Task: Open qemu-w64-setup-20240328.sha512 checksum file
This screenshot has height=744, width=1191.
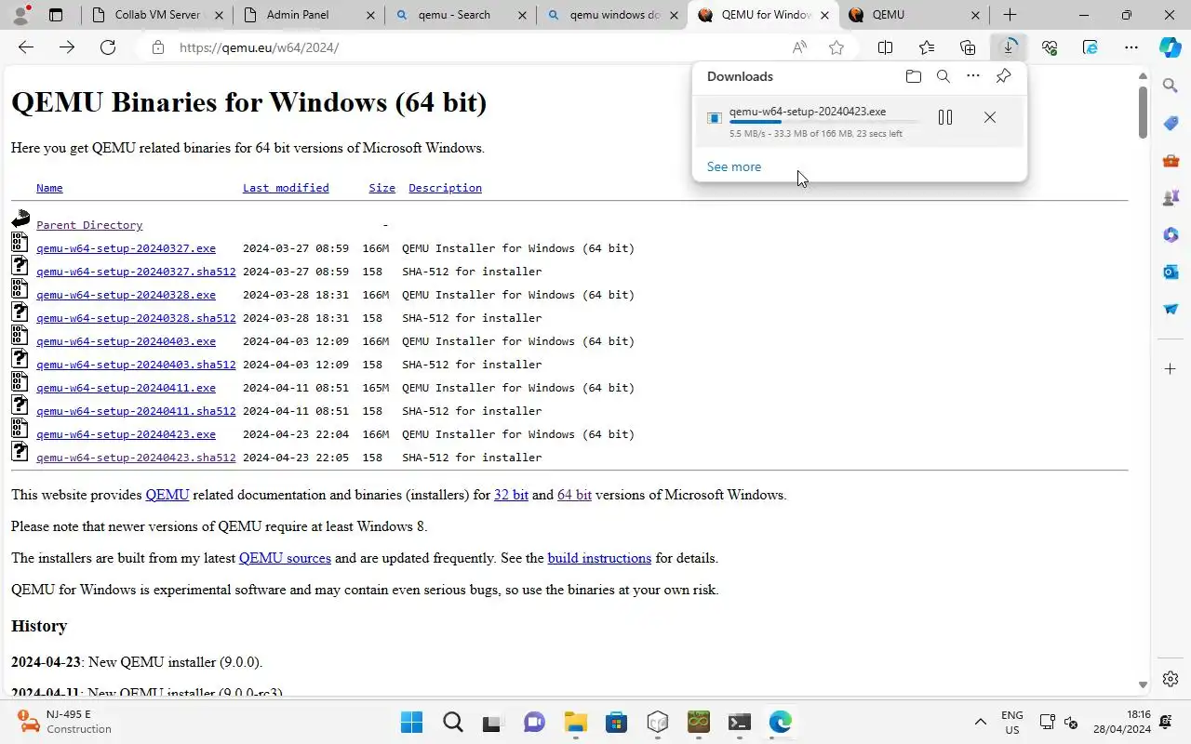Action: click(136, 318)
